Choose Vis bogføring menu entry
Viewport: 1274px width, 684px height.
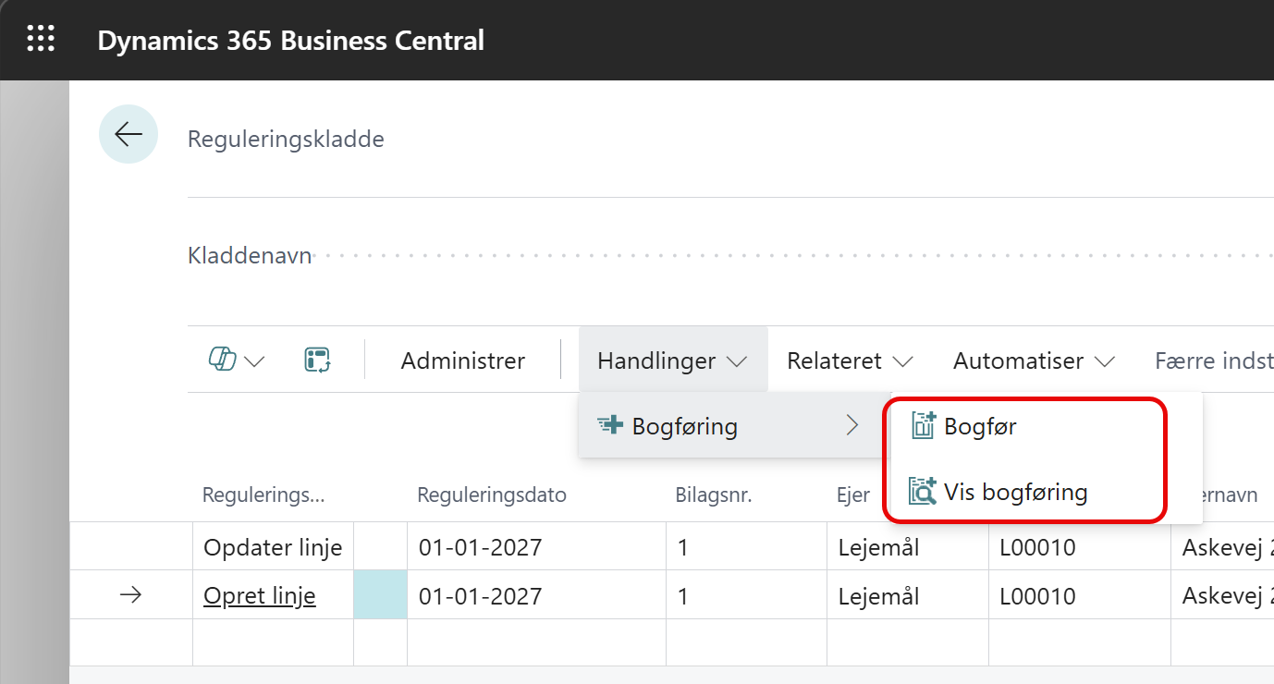click(1015, 492)
